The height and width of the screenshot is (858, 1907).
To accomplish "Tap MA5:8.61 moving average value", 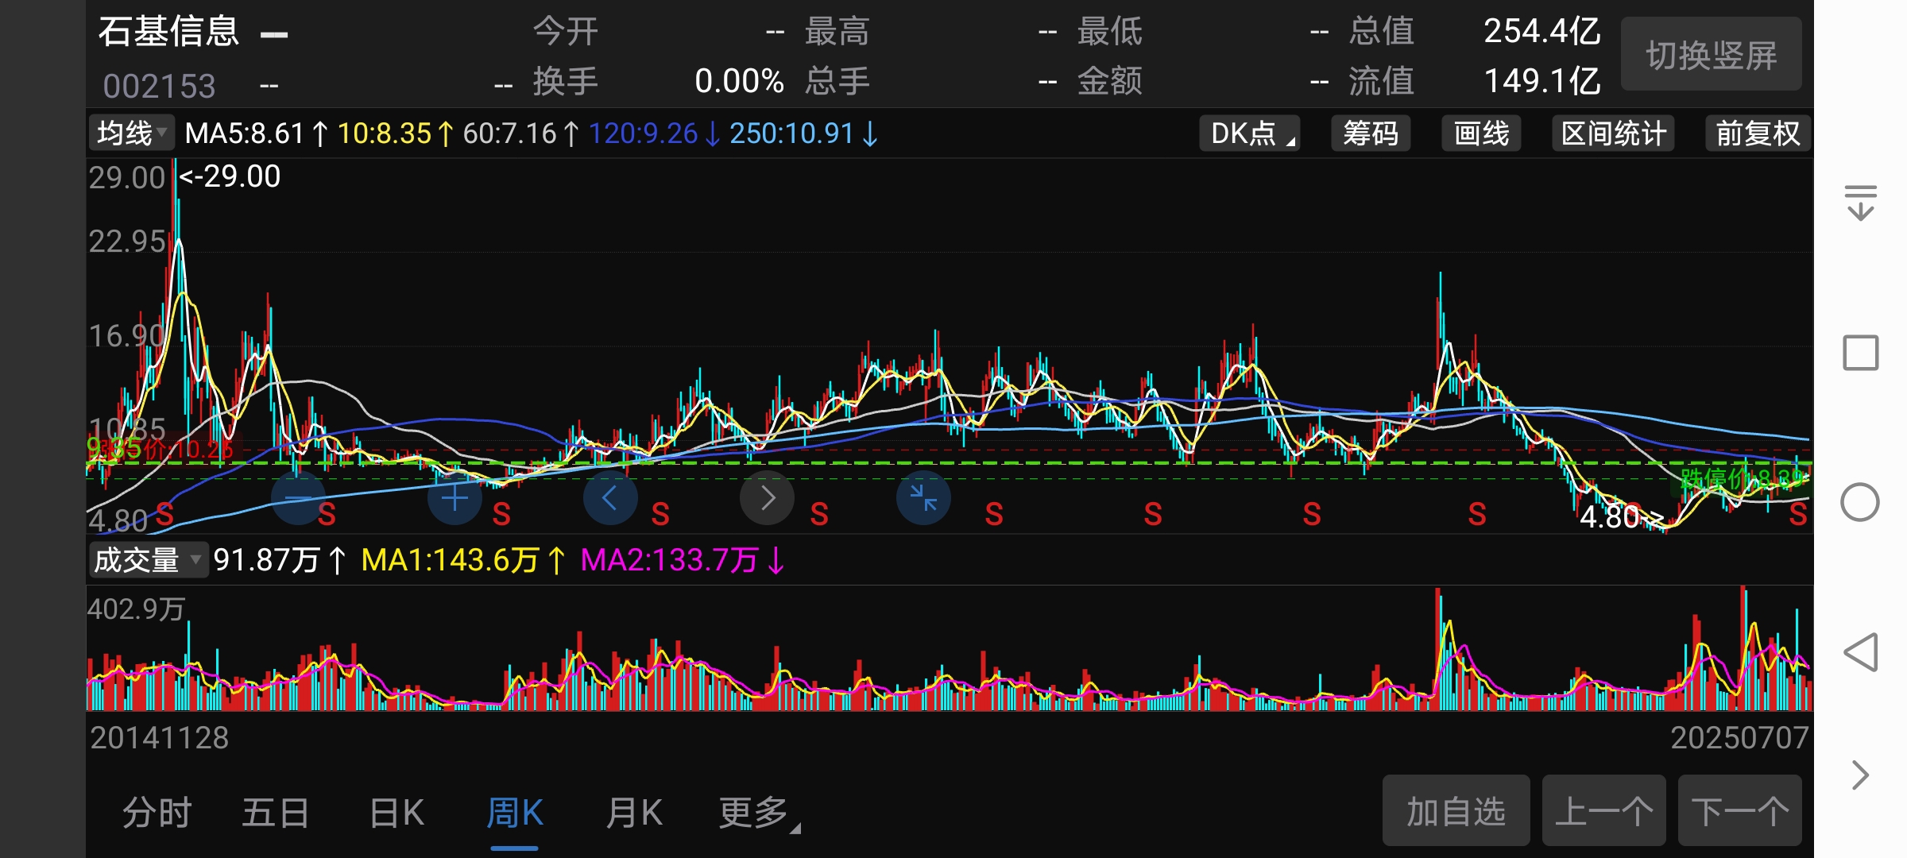I will 257,133.
